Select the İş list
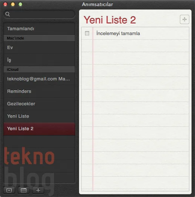The height and width of the screenshot is (197, 195). coord(39,60)
